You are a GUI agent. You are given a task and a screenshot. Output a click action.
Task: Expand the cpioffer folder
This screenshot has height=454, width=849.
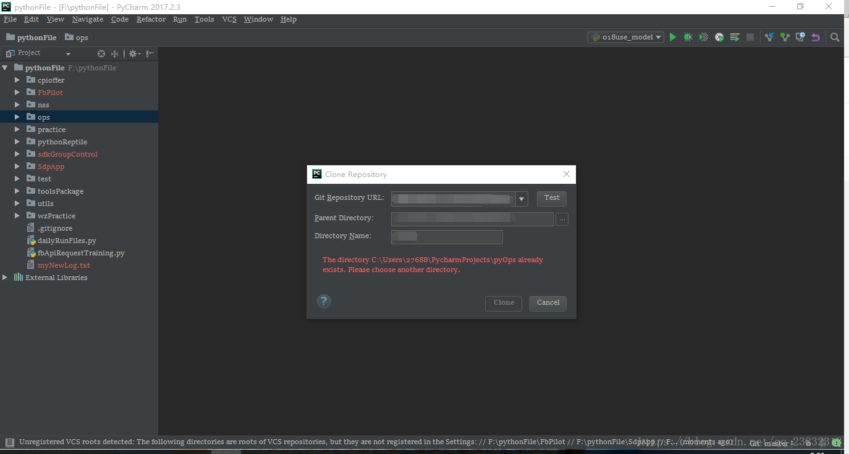[17, 80]
